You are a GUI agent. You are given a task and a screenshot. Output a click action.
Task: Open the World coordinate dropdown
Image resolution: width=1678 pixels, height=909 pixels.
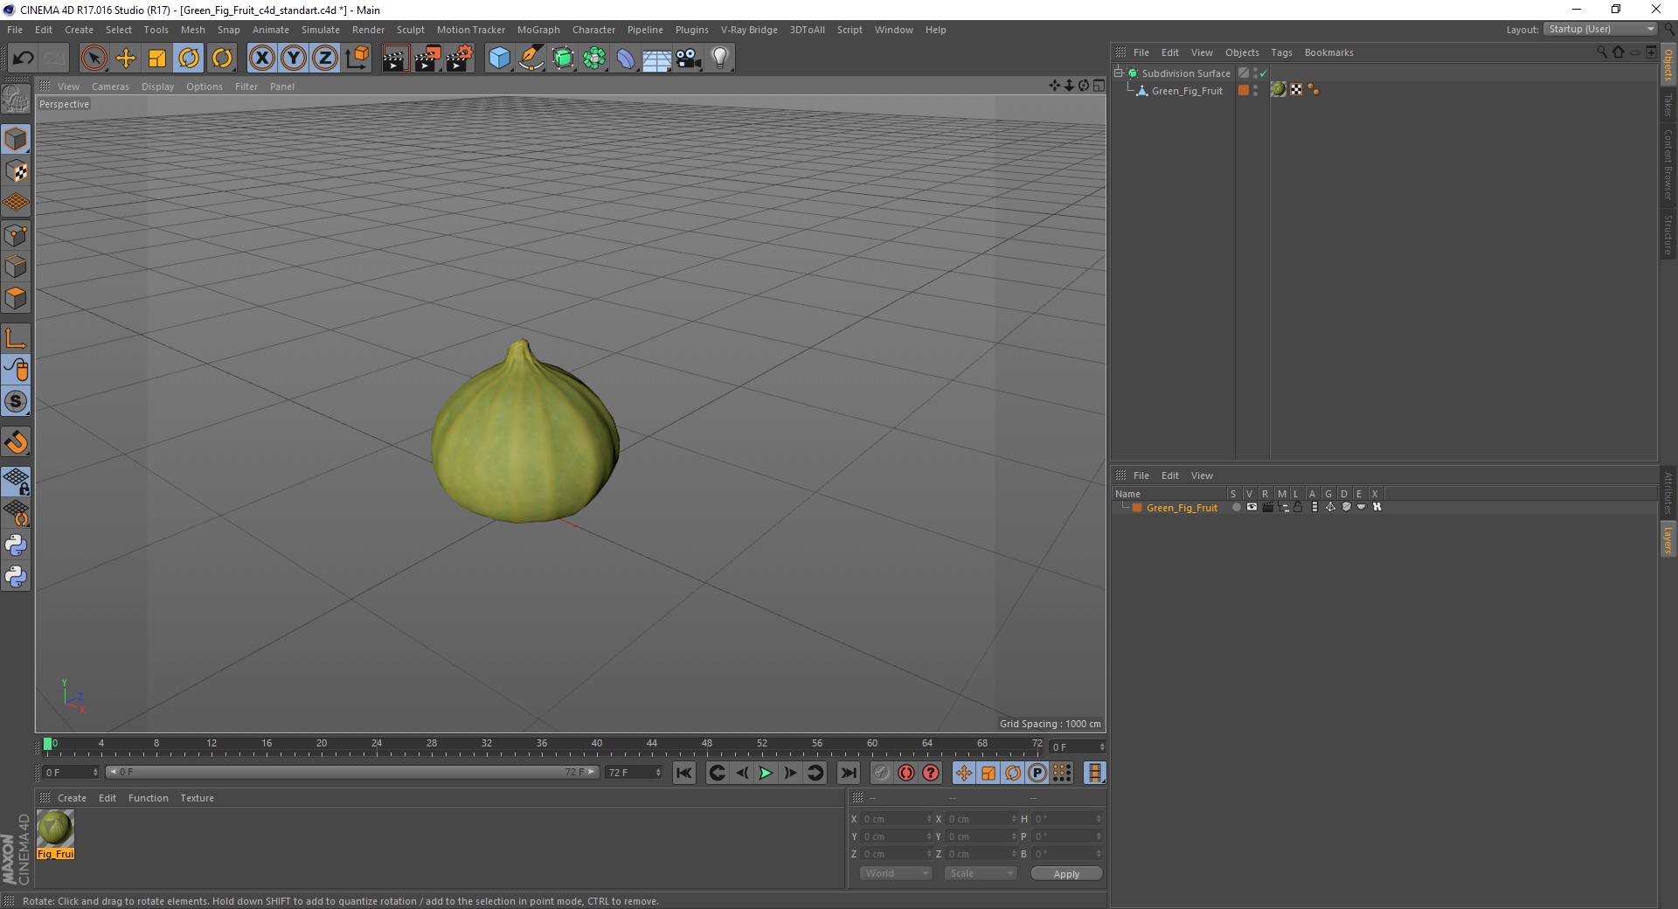pos(896,873)
